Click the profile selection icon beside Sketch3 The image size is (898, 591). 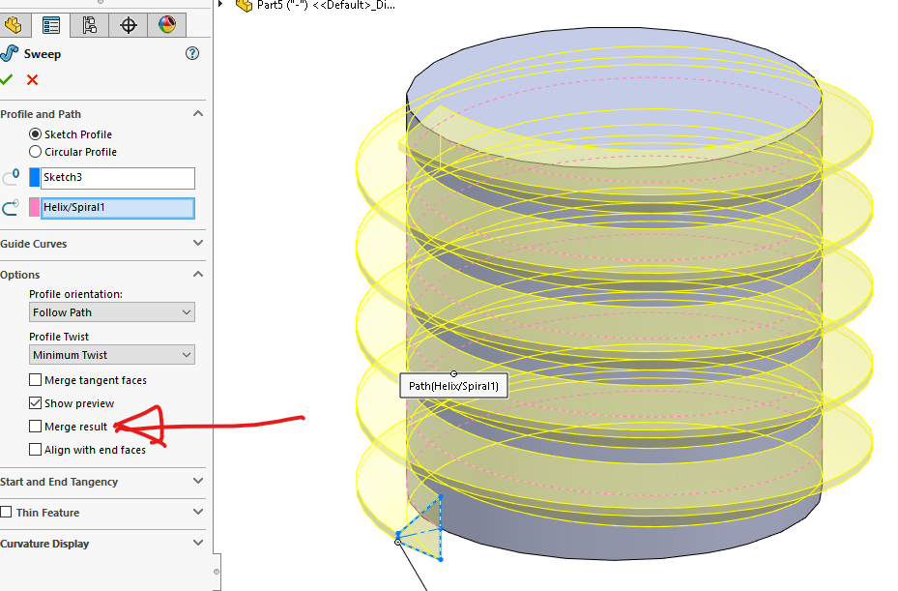click(11, 177)
